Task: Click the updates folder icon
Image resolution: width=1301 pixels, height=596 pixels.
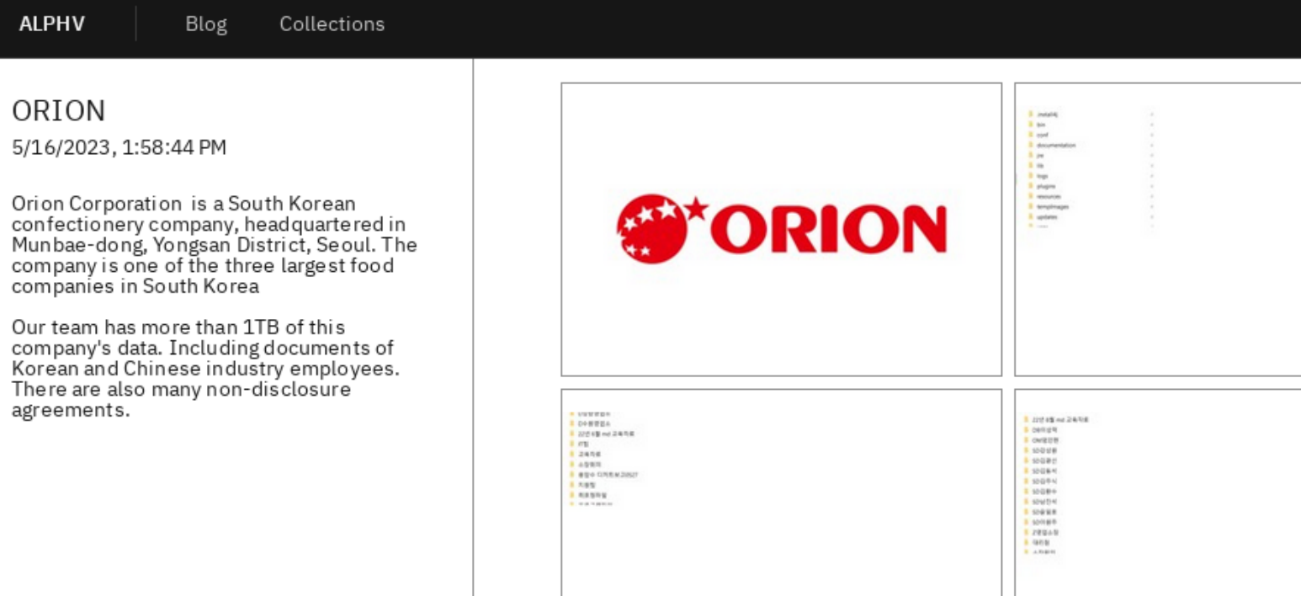Action: click(1030, 217)
